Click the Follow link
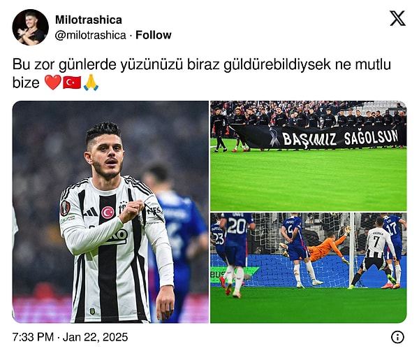This screenshot has width=419, height=358. coord(154,35)
